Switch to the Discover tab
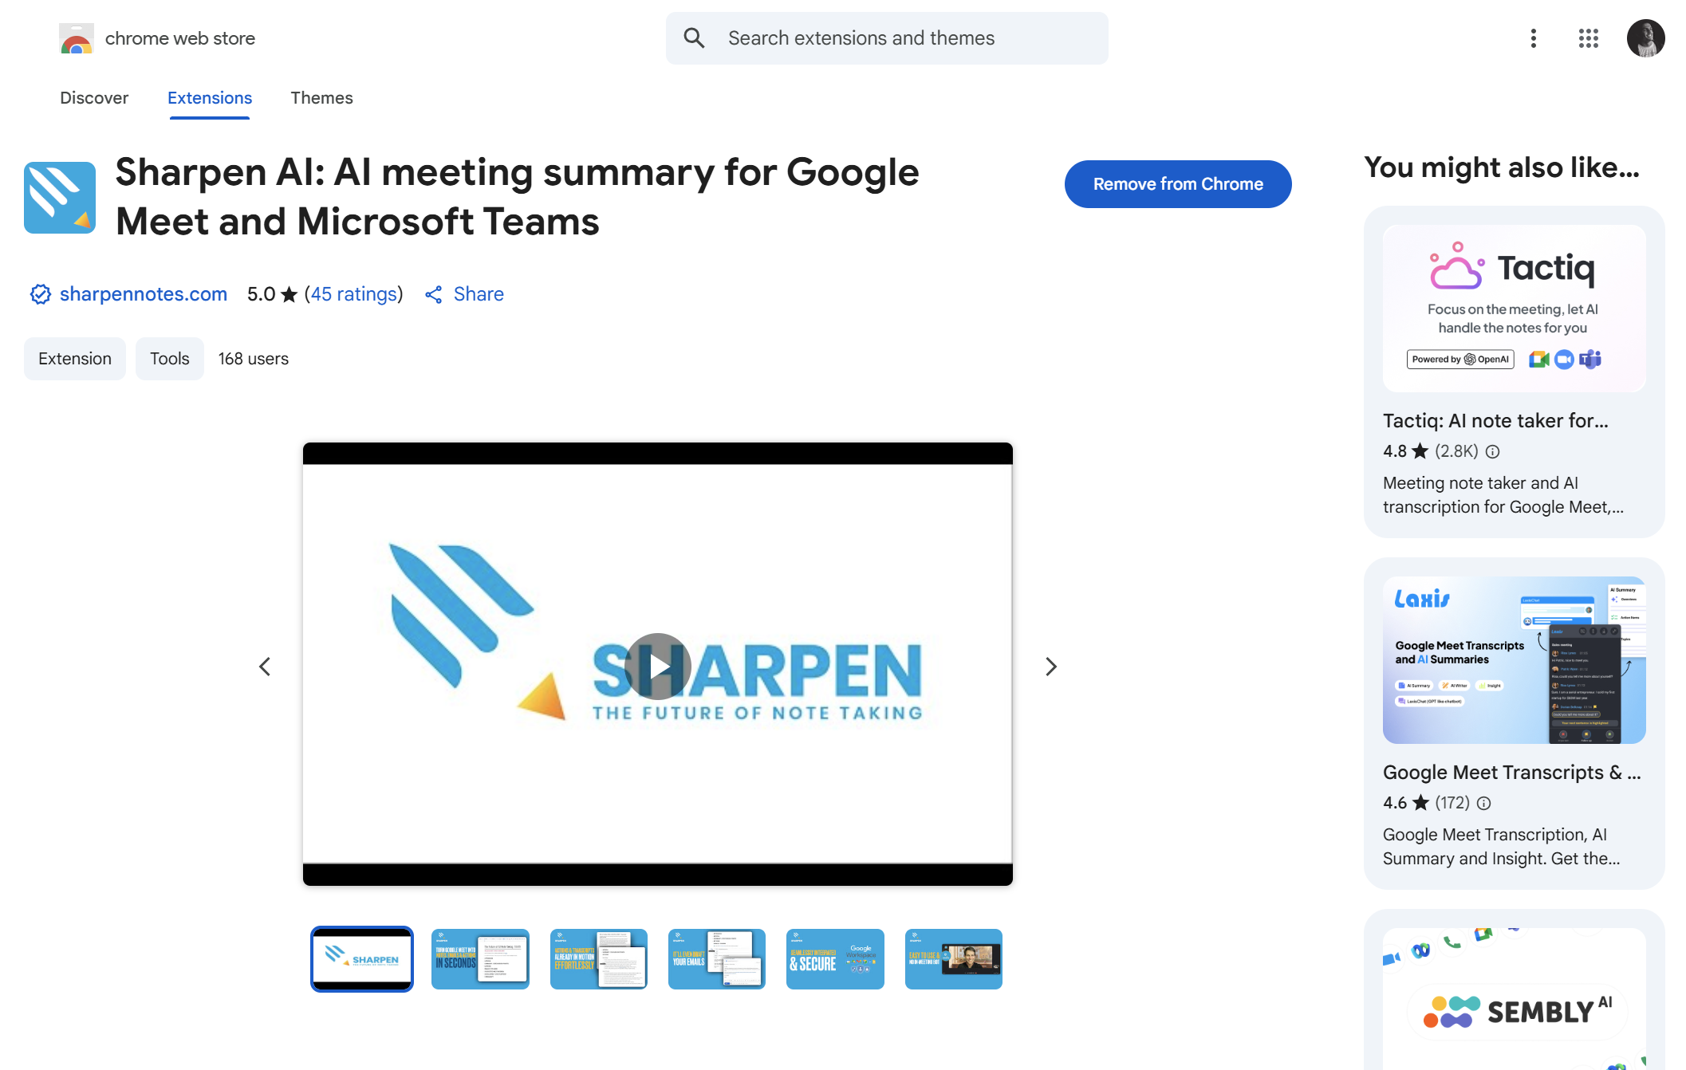The width and height of the screenshot is (1686, 1070). click(94, 98)
